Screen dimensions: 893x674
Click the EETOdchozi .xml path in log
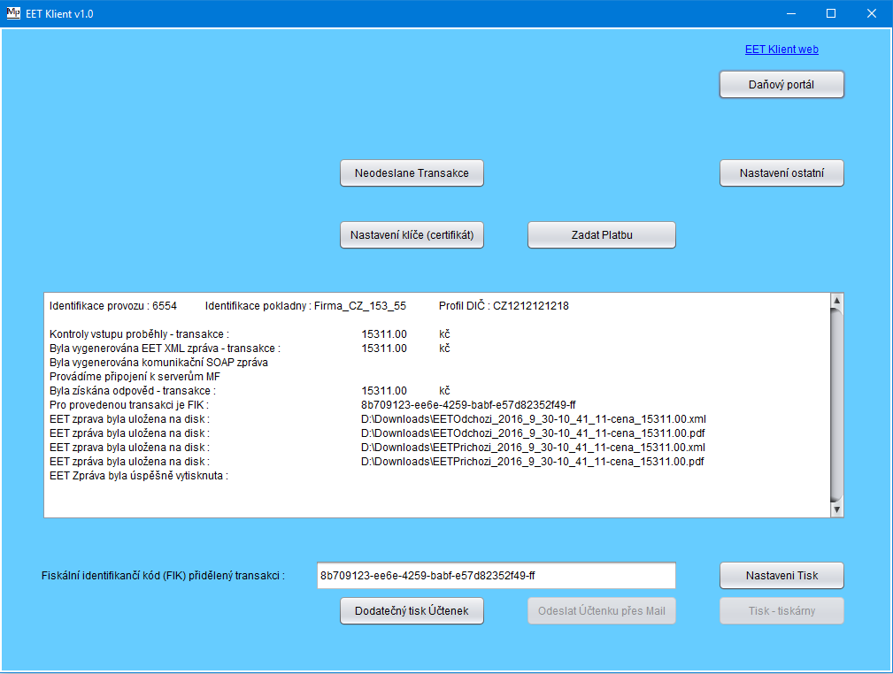pos(534,418)
